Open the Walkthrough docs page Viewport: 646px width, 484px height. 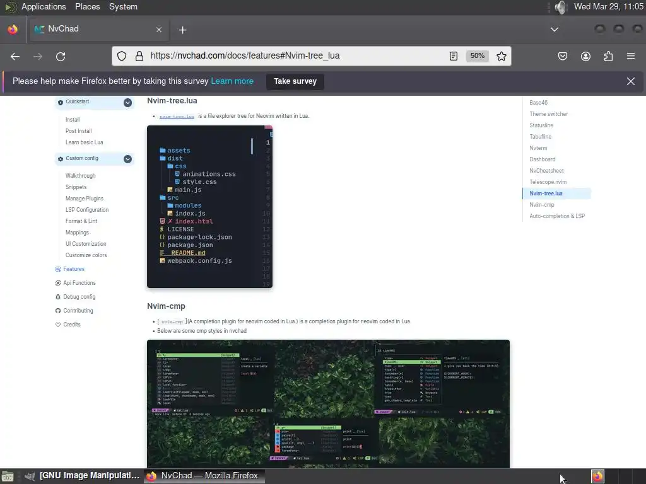point(80,176)
